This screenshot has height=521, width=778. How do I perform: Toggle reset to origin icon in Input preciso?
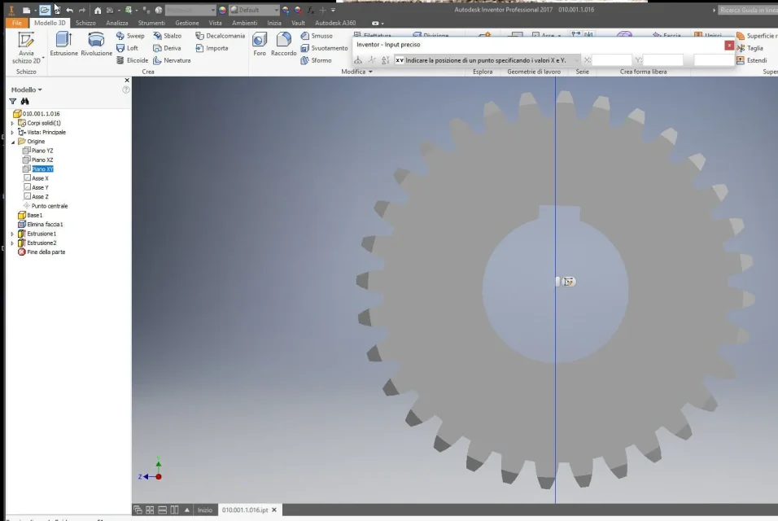click(x=358, y=60)
